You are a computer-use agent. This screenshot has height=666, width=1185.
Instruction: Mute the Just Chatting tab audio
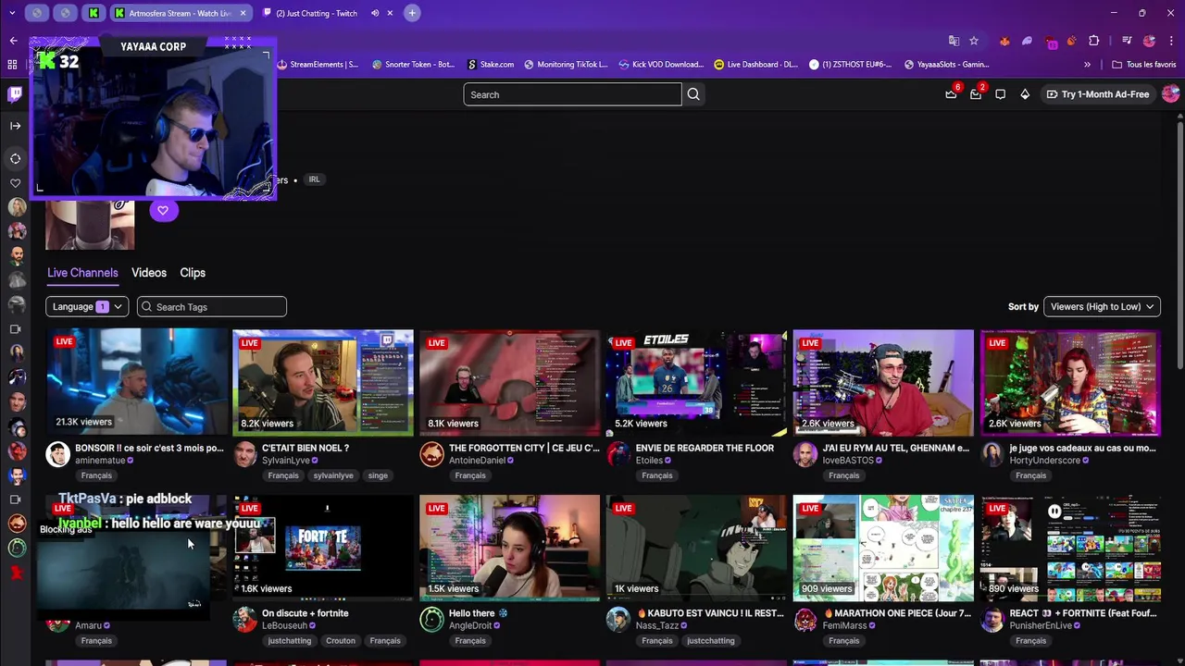coord(375,13)
